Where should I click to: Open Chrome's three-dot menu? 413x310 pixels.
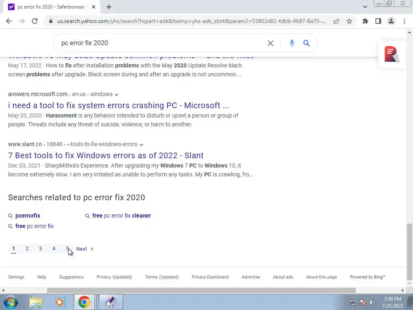click(x=404, y=21)
